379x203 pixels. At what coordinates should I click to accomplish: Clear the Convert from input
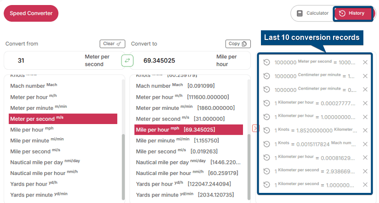(x=112, y=44)
